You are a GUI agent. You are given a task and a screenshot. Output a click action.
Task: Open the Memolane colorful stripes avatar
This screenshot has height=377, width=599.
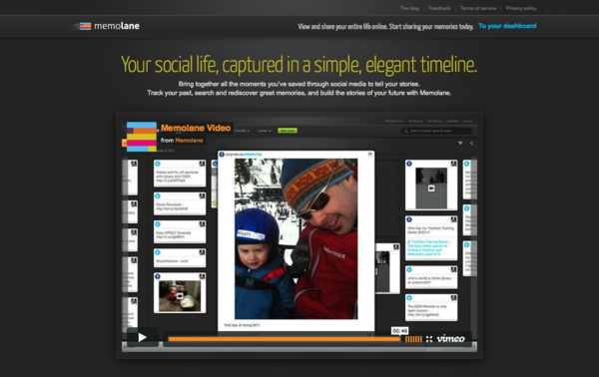[x=142, y=137]
